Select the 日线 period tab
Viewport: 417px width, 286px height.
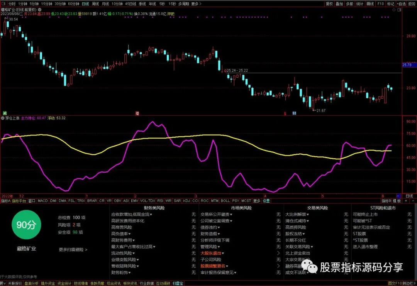(x=85, y=4)
